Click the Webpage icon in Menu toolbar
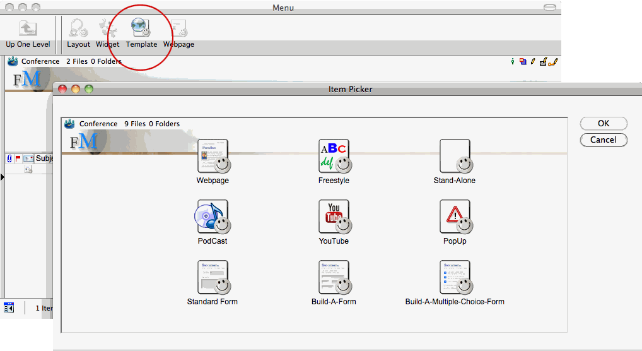 click(178, 29)
